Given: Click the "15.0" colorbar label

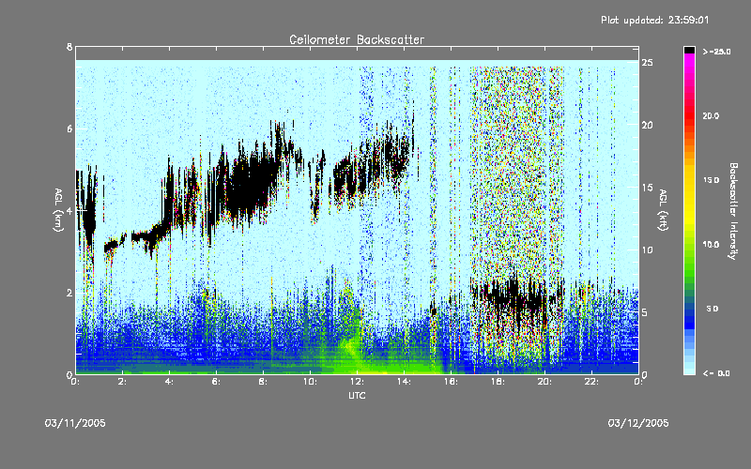Looking at the screenshot, I should (711, 180).
